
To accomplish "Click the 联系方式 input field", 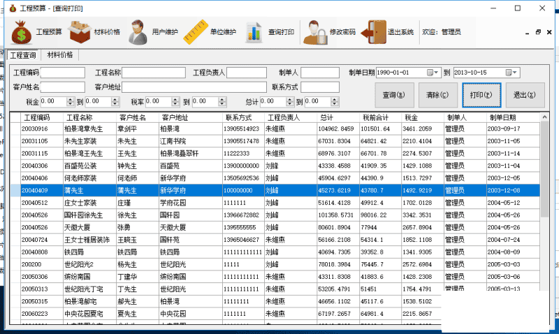I will tap(320, 87).
